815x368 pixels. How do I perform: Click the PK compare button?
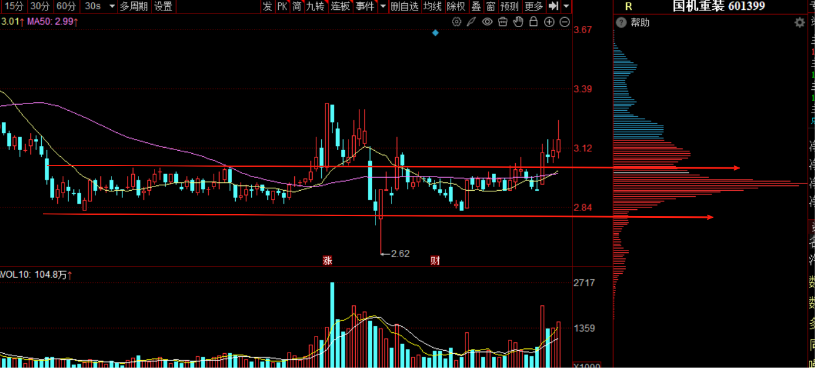pyautogui.click(x=282, y=6)
